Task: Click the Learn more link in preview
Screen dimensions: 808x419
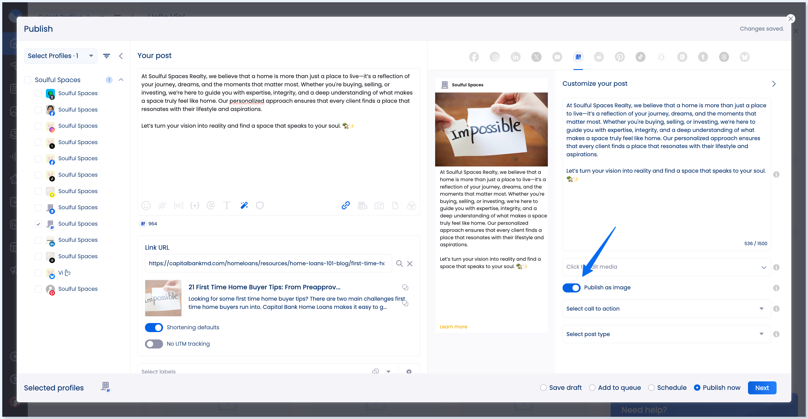Action: pyautogui.click(x=453, y=327)
